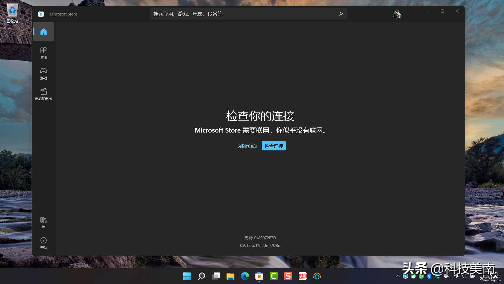The width and height of the screenshot is (504, 284).
Task: Click the 检查你的连接 heading
Action: 260,116
